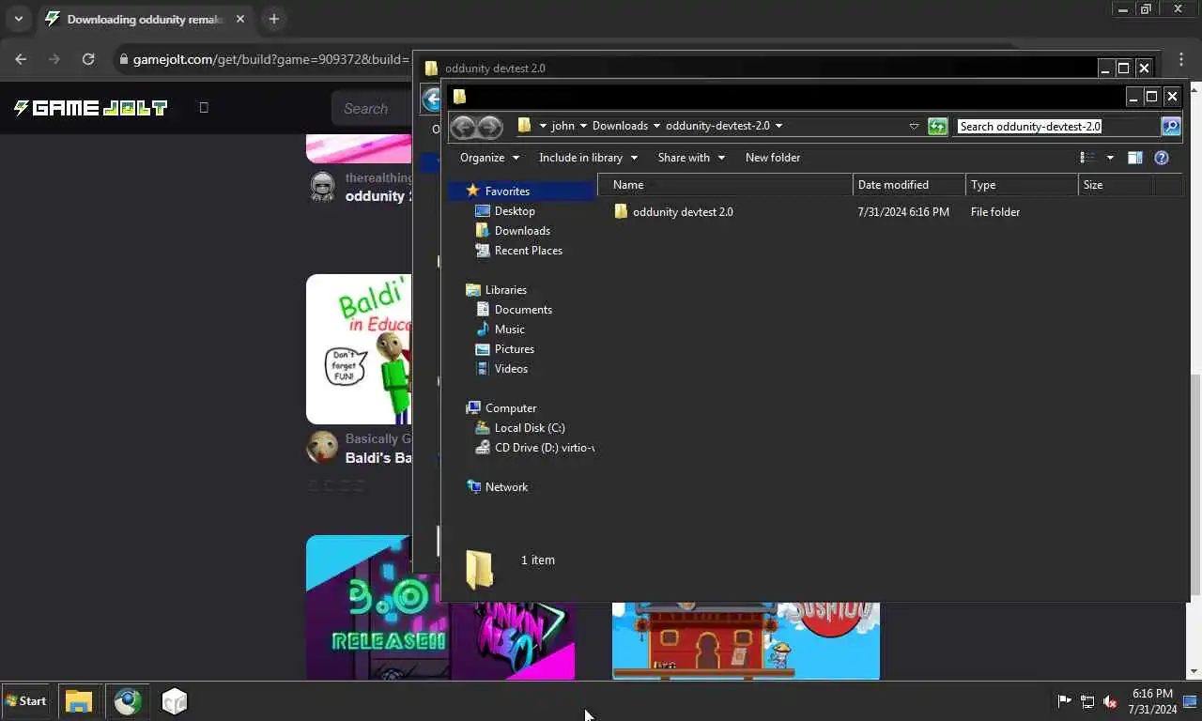Open the Include in library dropdown
Image resolution: width=1202 pixels, height=721 pixels.
(x=588, y=158)
